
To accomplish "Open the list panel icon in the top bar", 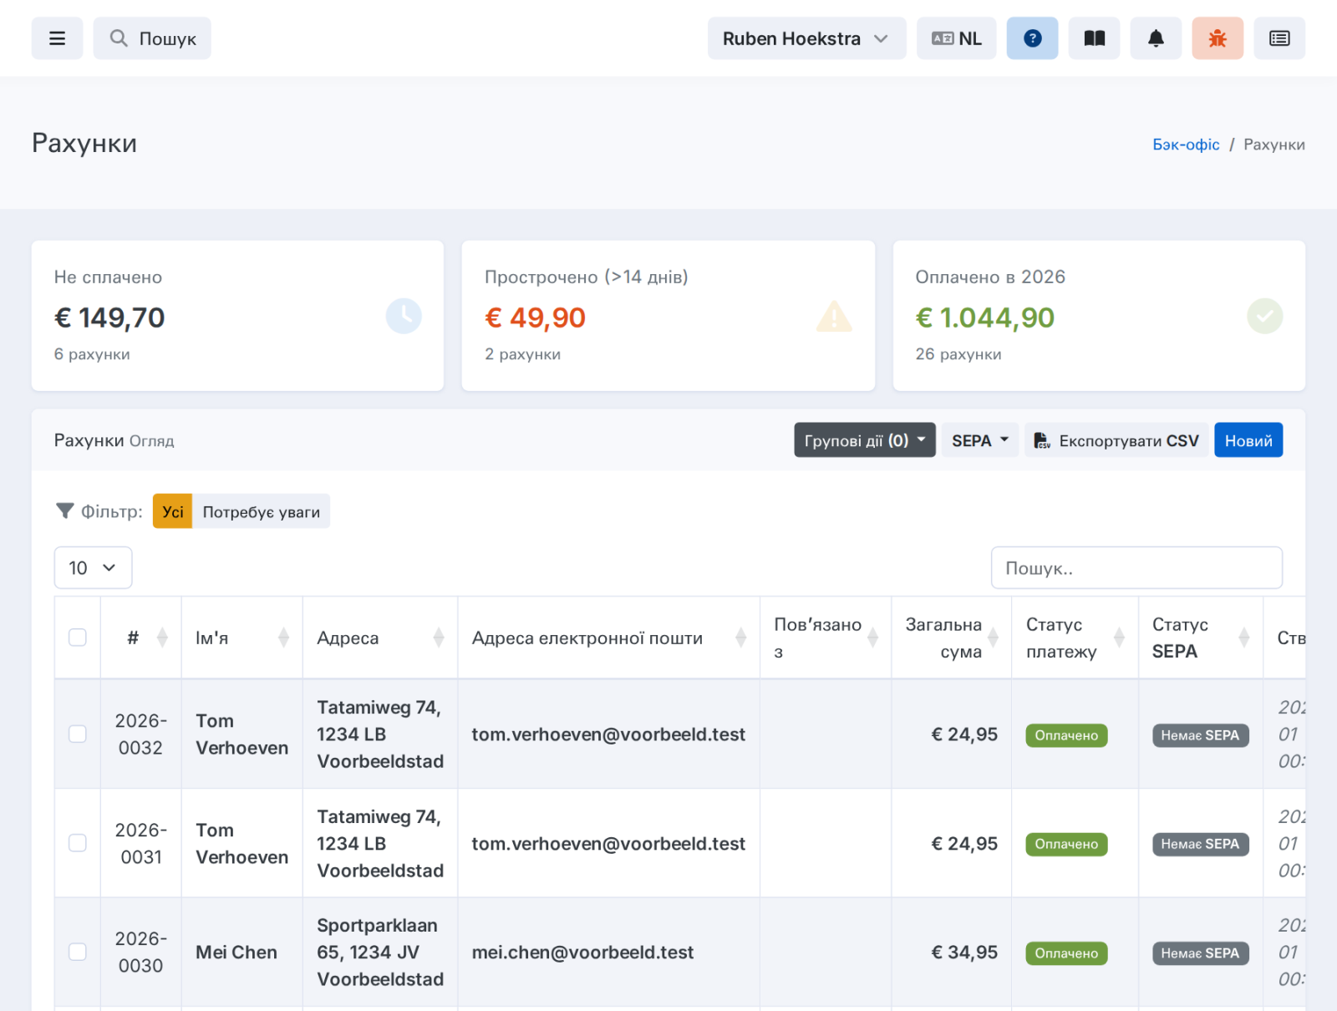I will click(x=1279, y=38).
